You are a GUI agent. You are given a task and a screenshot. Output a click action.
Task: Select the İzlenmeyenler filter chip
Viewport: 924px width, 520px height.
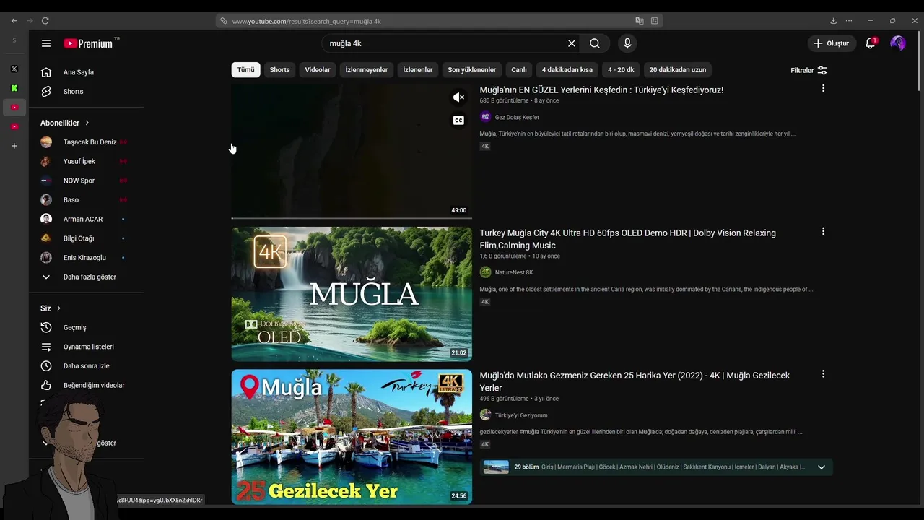coord(367,70)
